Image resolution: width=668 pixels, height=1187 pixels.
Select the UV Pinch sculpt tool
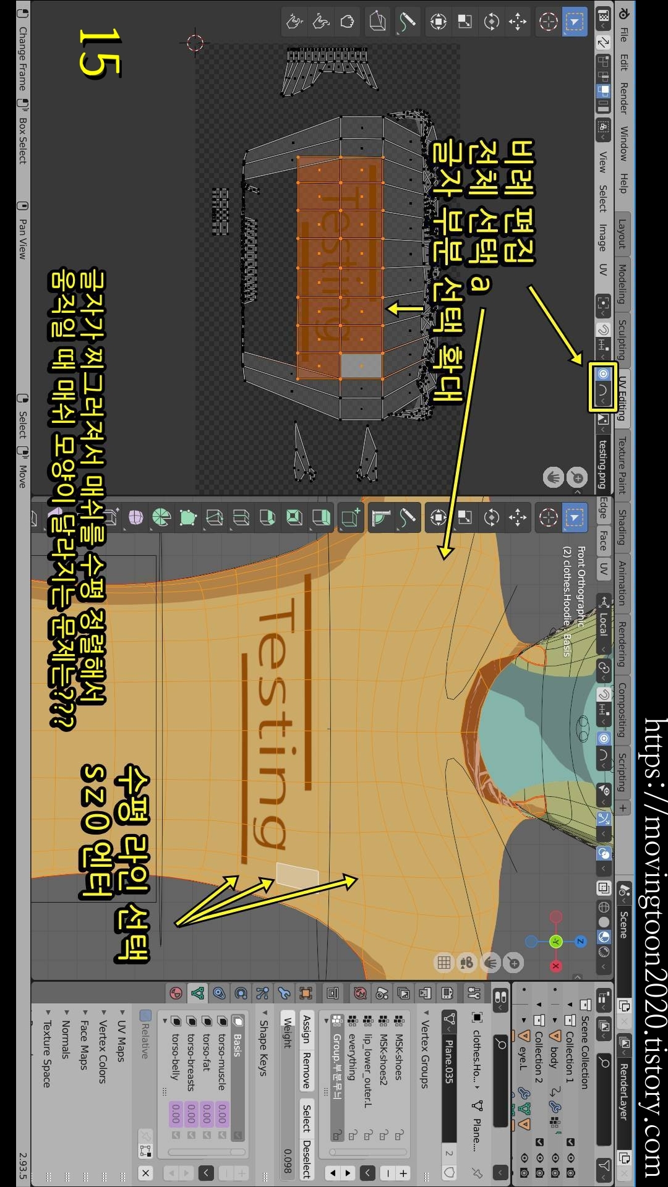(294, 22)
